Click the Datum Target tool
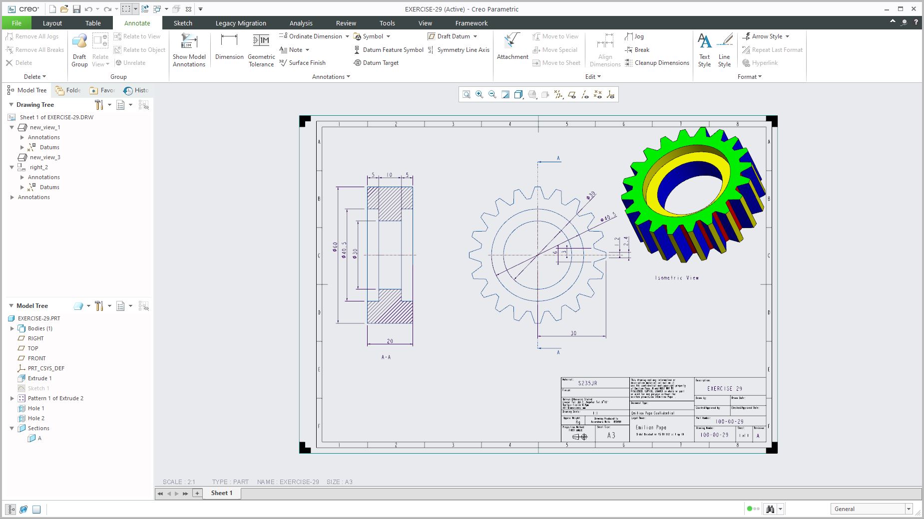The width and height of the screenshot is (924, 519). (x=376, y=63)
